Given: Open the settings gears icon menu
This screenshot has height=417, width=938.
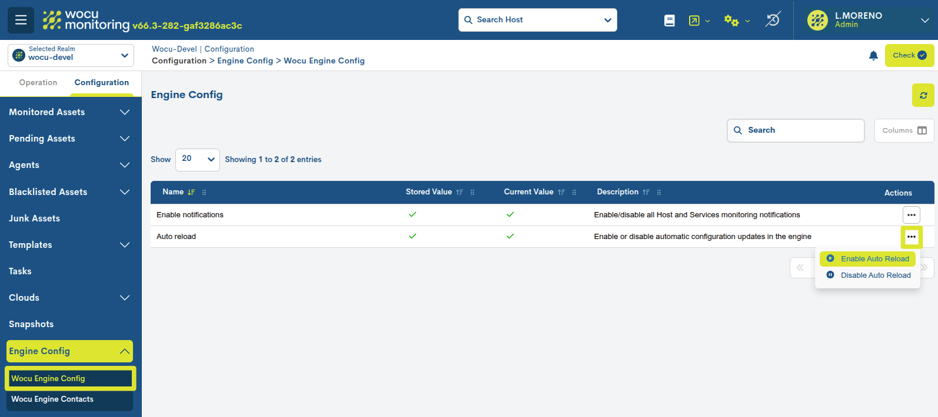Looking at the screenshot, I should tap(736, 21).
